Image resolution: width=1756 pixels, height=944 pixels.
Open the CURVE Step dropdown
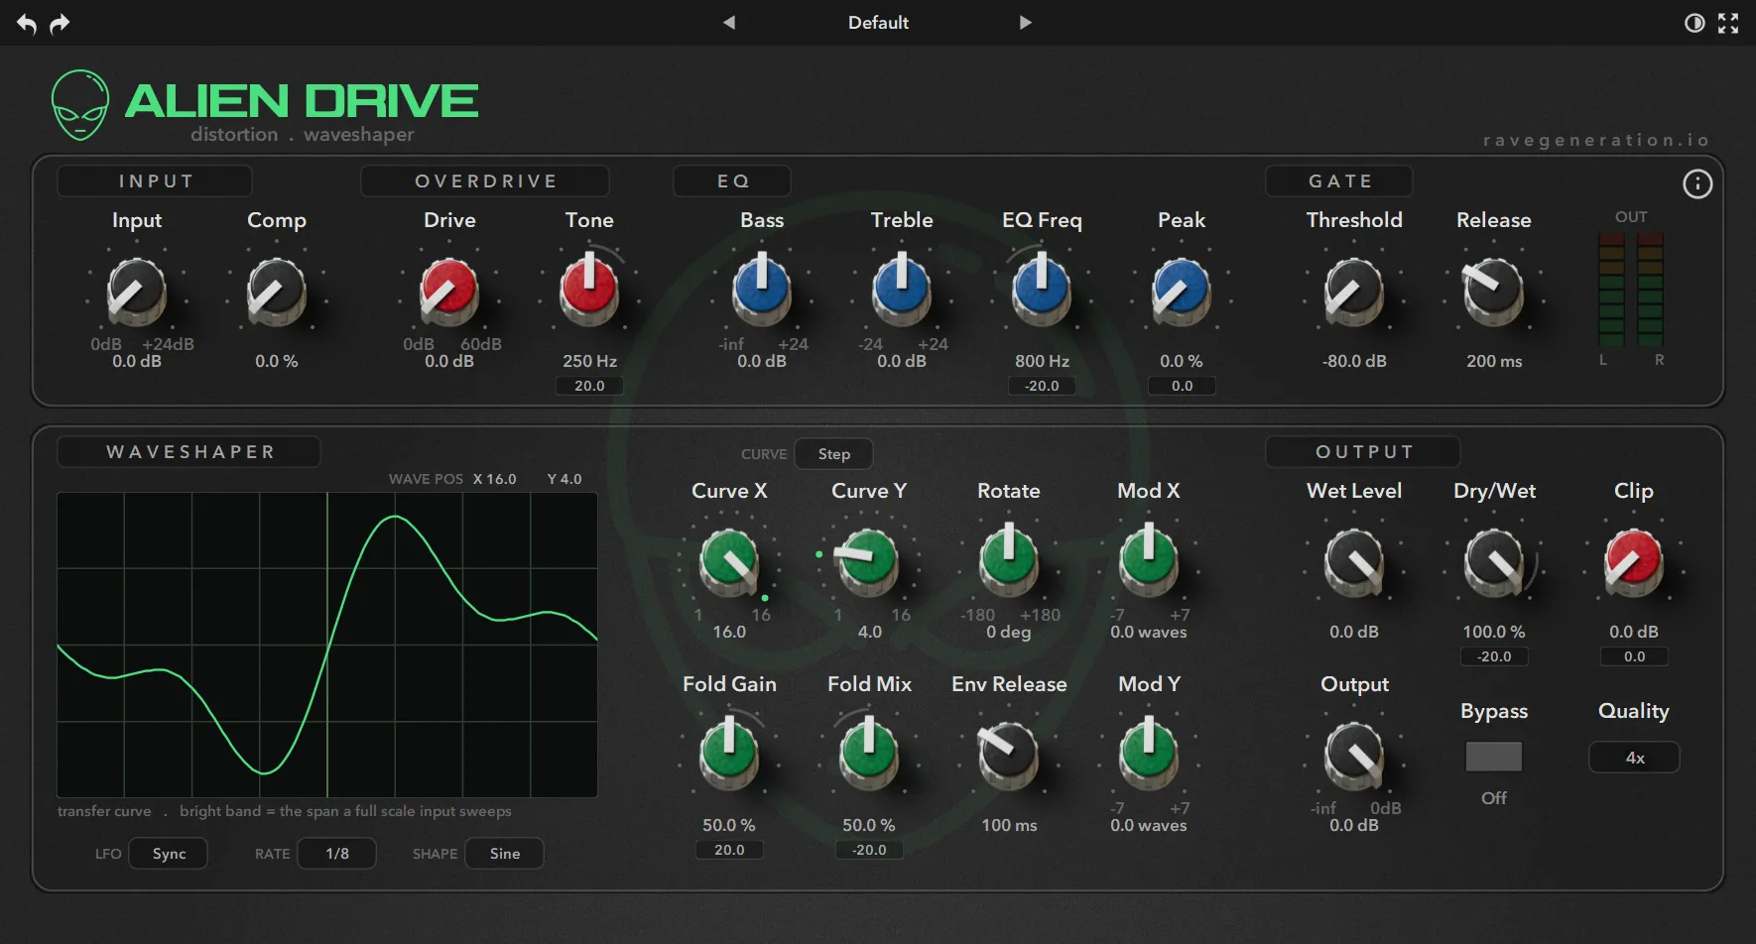(833, 454)
